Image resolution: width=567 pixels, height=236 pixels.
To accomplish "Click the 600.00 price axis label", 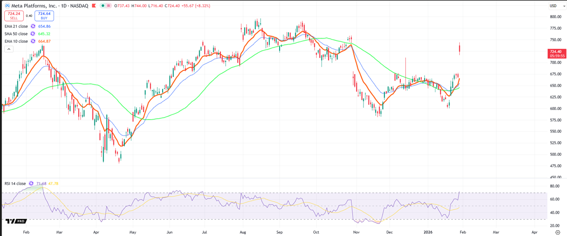I will click(555, 109).
